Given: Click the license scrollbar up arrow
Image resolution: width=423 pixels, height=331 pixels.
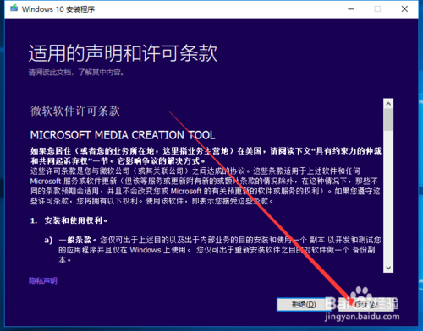Looking at the screenshot, I should pyautogui.click(x=388, y=104).
